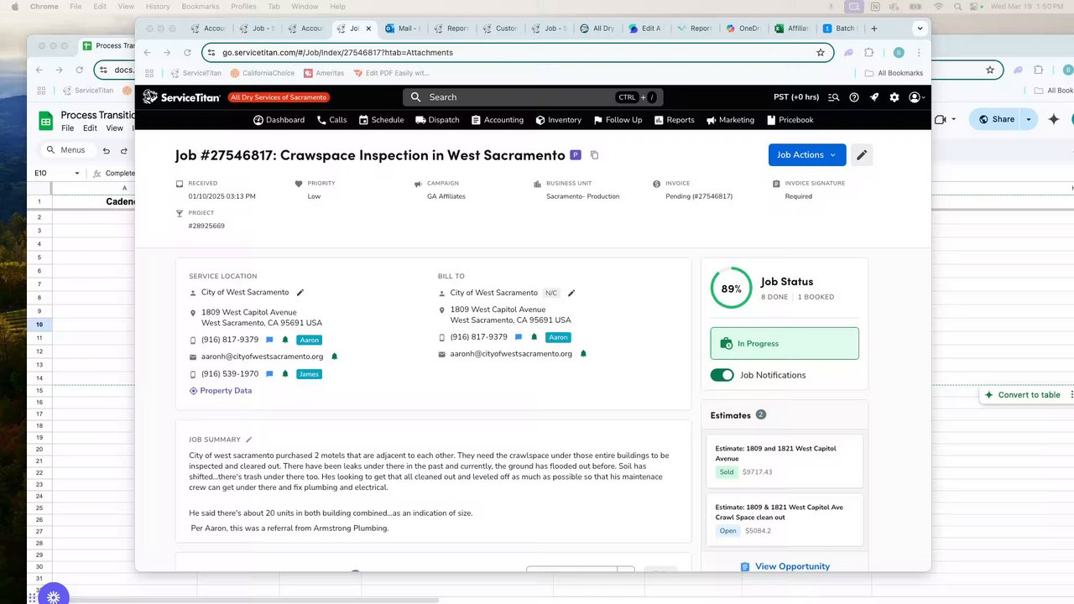The height and width of the screenshot is (604, 1074).
Task: Open Bookmarks menu in macOS menu bar
Action: (x=200, y=6)
